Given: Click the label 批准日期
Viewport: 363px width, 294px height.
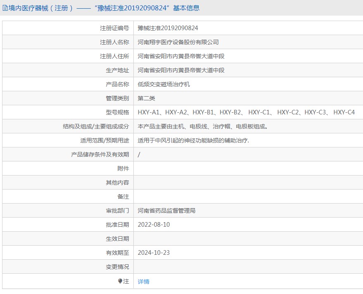Looking at the screenshot, I should (x=117, y=225).
